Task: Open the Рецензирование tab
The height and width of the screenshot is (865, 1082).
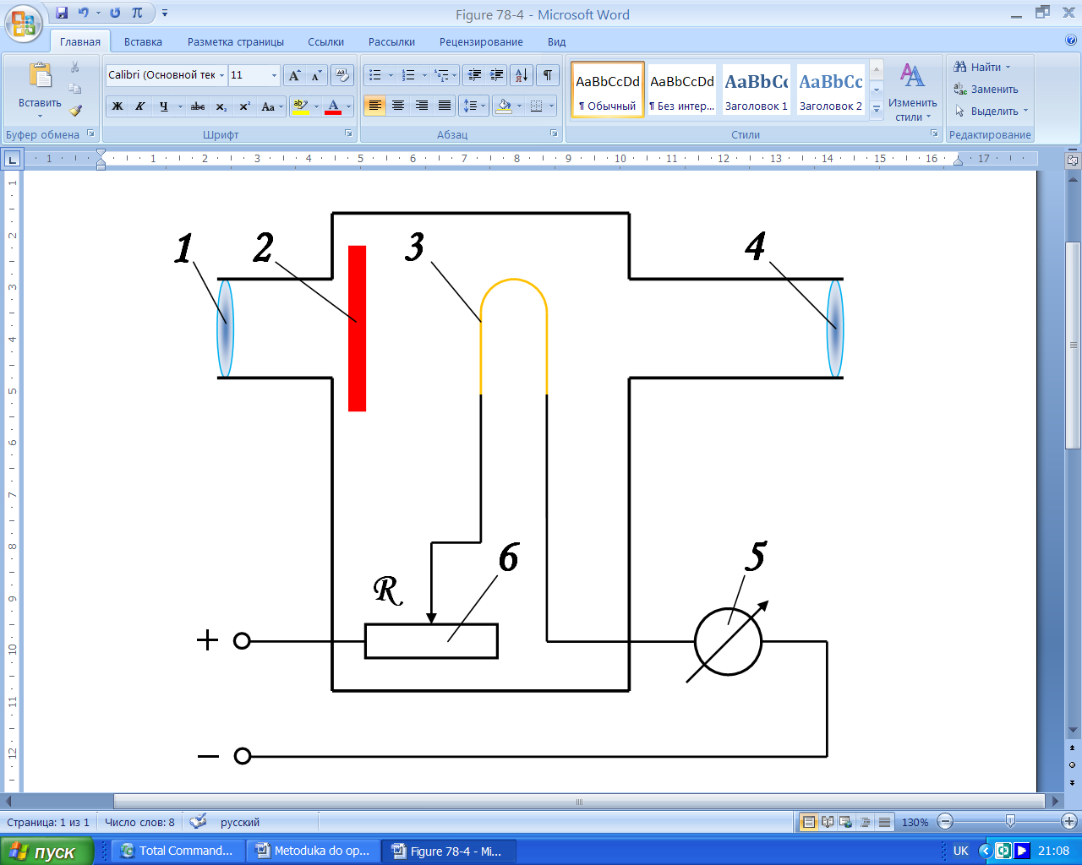Action: pyautogui.click(x=481, y=41)
